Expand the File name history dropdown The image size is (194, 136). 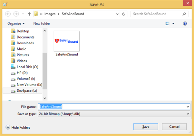(188, 106)
